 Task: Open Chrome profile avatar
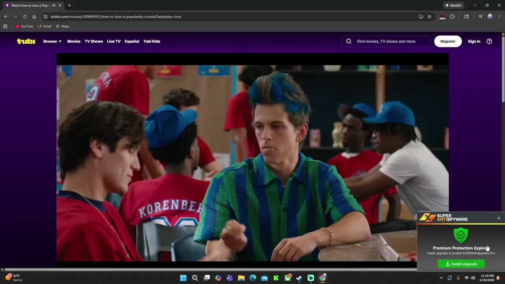pyautogui.click(x=490, y=17)
